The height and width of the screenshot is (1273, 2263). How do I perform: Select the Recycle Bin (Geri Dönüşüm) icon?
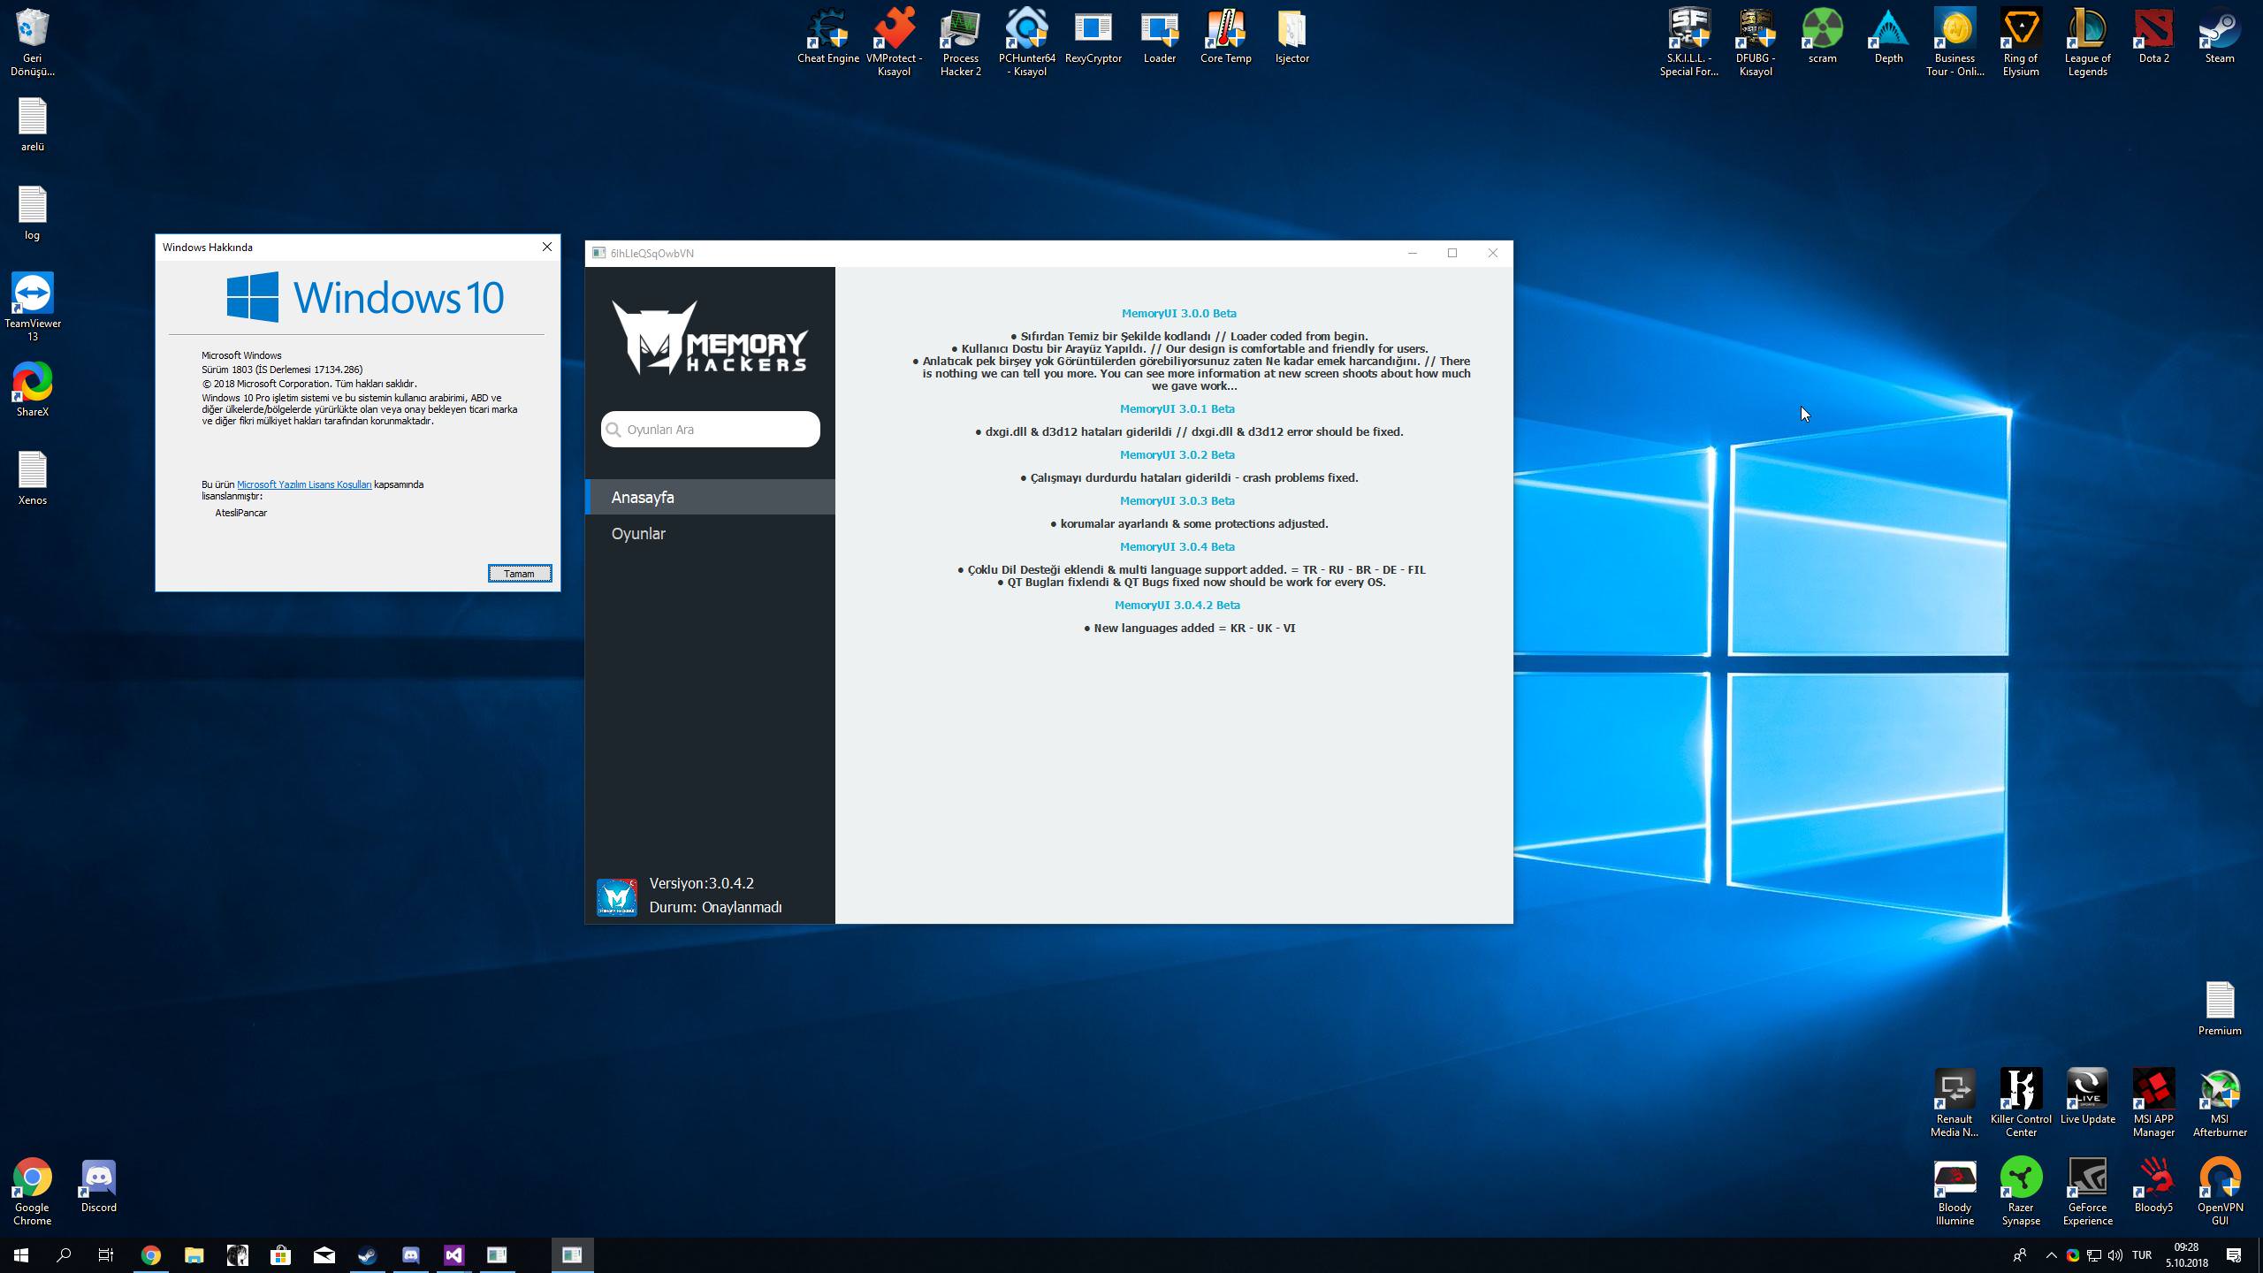click(33, 42)
